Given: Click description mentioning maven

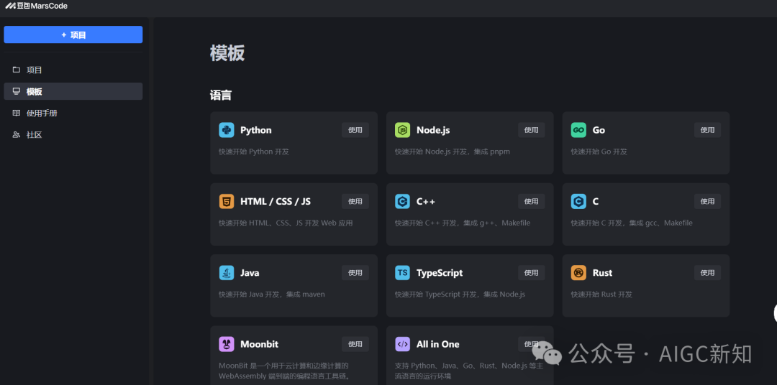Looking at the screenshot, I should click(x=271, y=294).
